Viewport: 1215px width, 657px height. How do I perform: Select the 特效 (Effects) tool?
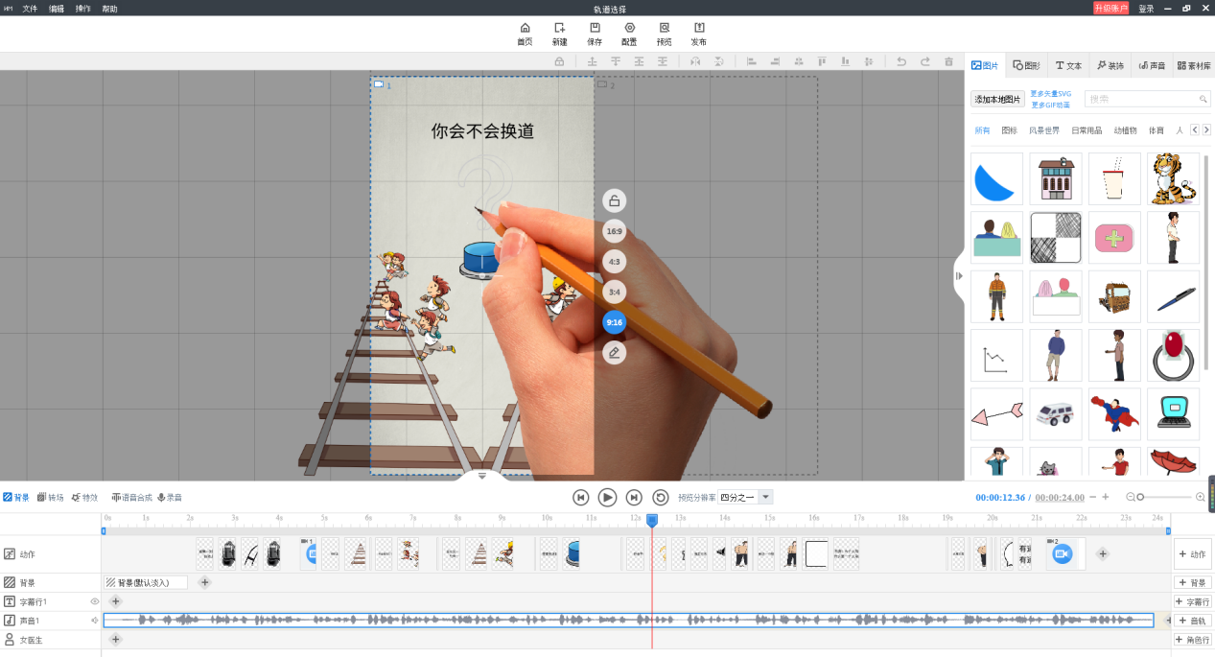click(x=84, y=497)
